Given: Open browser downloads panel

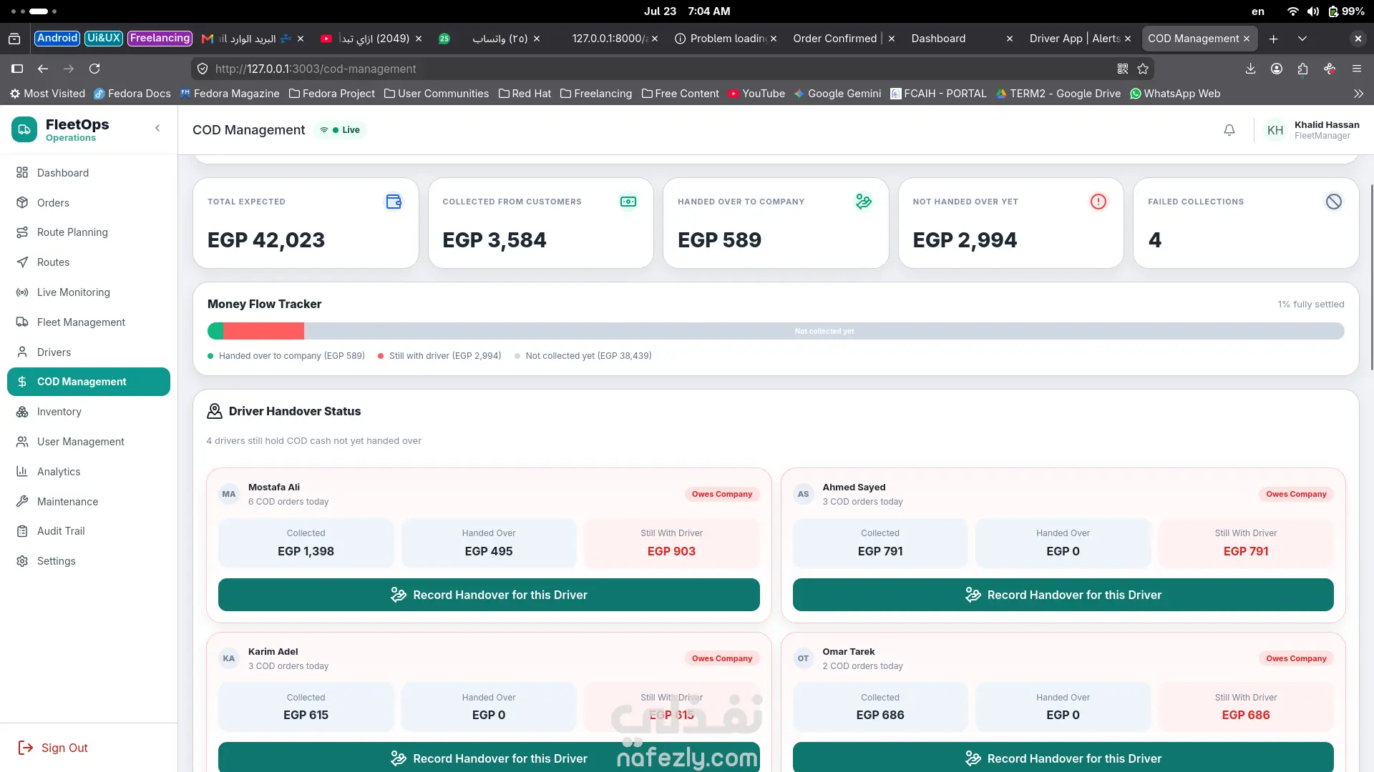Looking at the screenshot, I should coord(1250,69).
